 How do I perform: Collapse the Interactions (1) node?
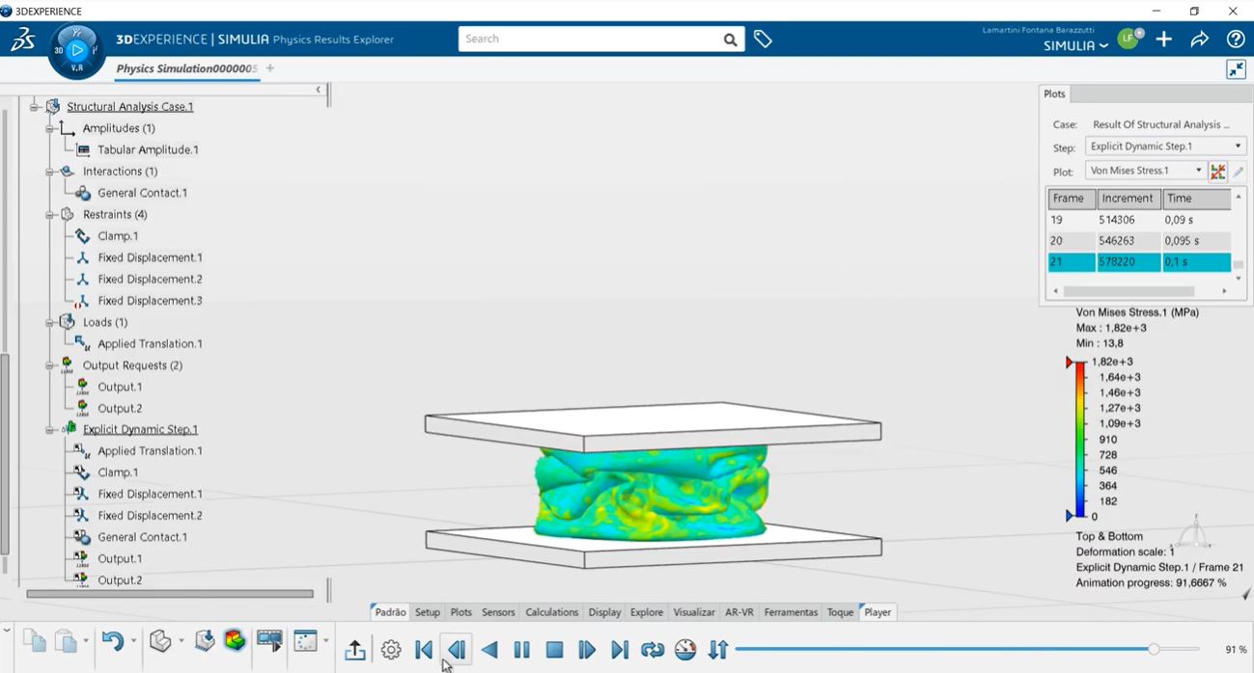[x=49, y=172]
